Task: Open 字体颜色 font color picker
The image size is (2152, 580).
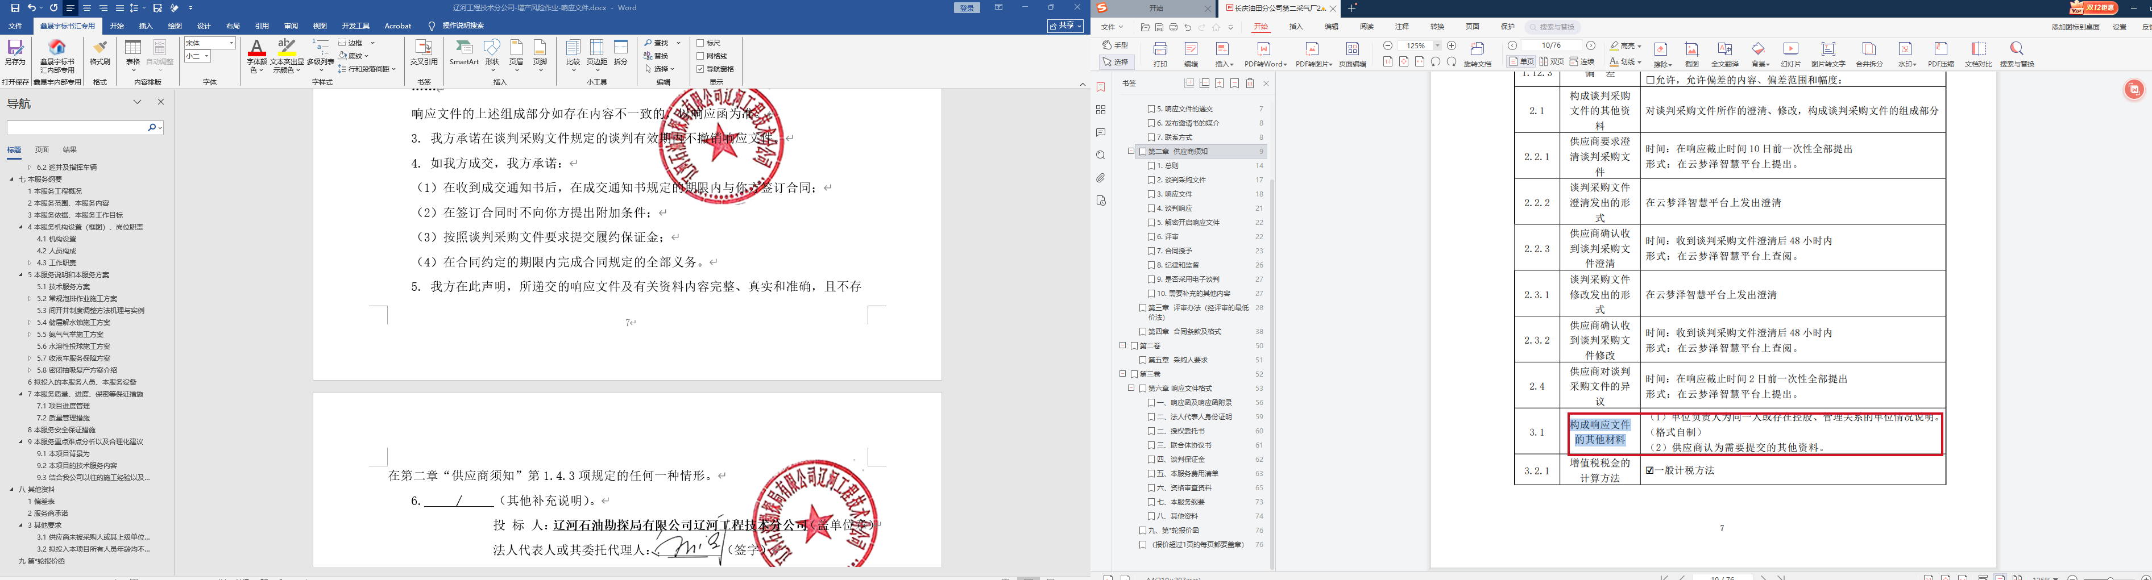Action: (258, 56)
